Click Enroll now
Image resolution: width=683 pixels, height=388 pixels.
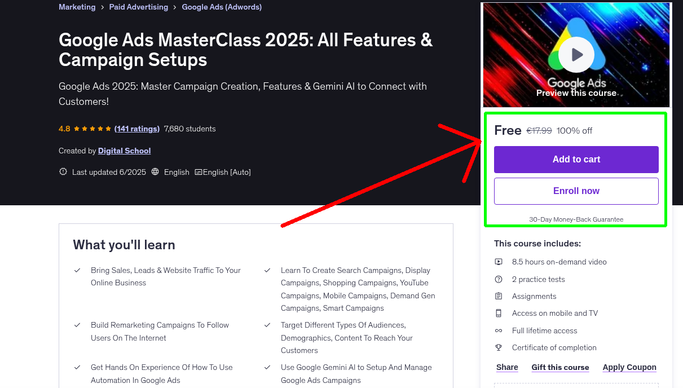(576, 191)
